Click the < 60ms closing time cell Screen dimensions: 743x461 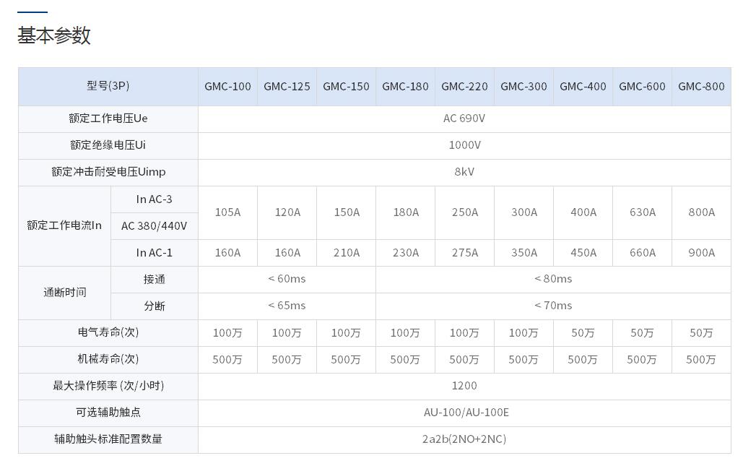tap(287, 279)
